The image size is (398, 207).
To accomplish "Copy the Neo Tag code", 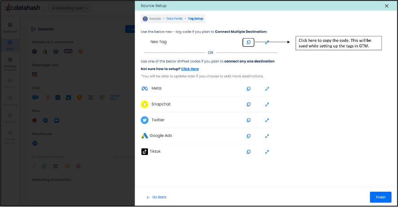I will point(249,42).
